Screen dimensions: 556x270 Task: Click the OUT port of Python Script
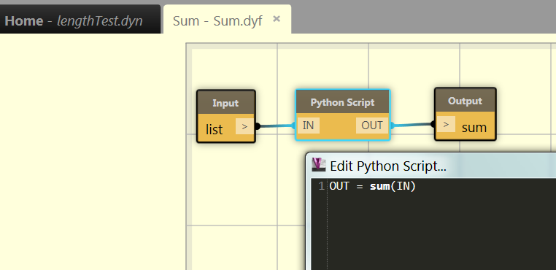372,126
